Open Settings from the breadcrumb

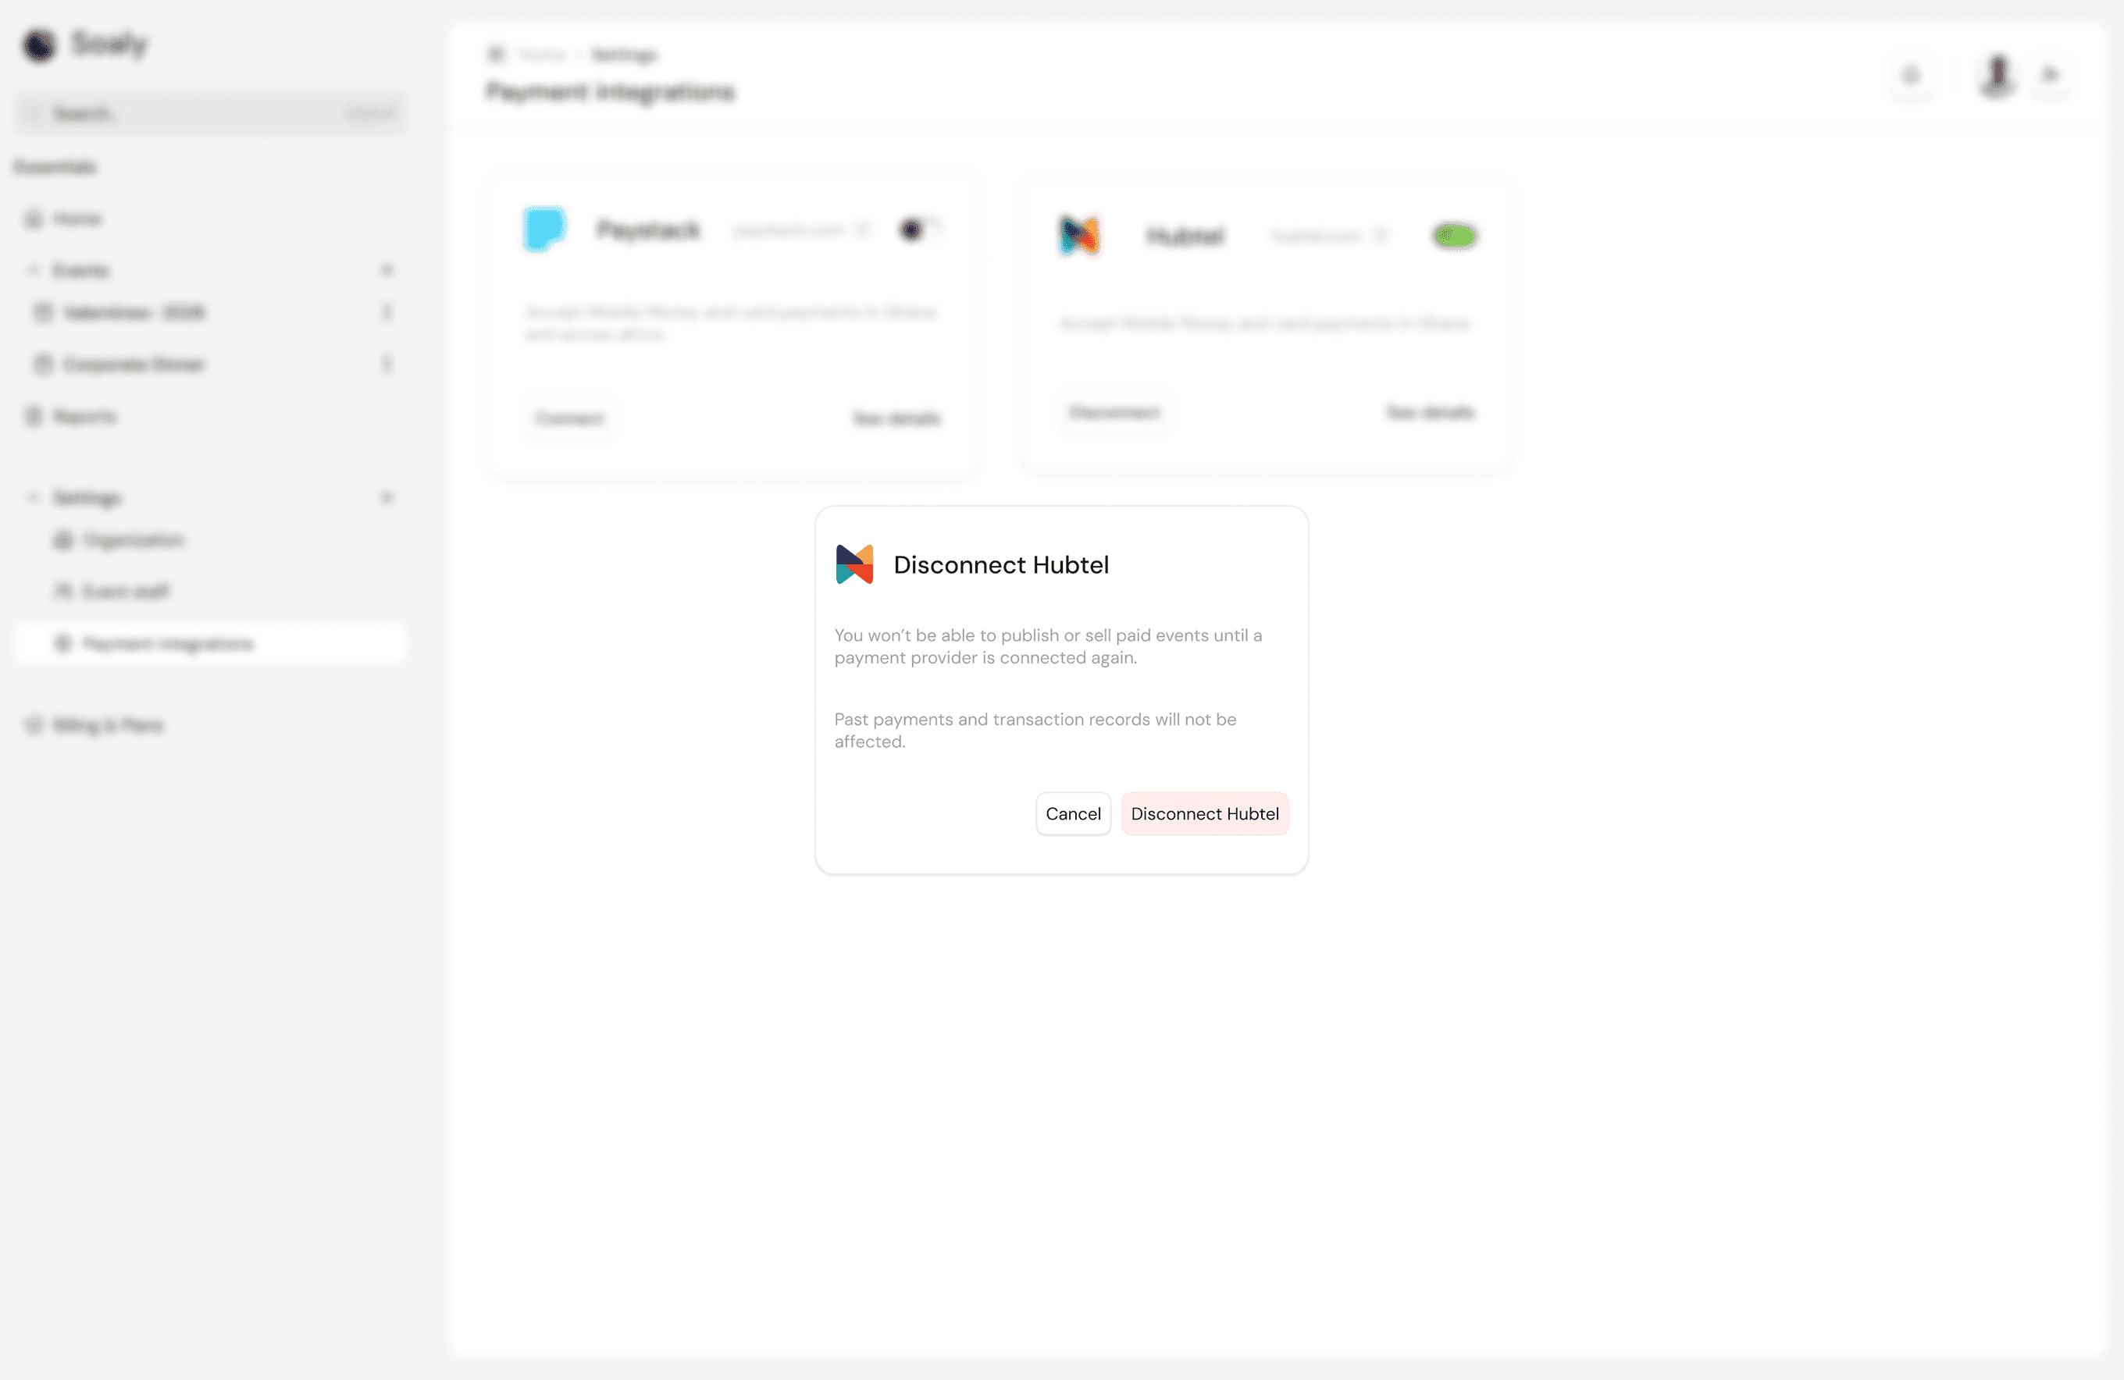623,55
